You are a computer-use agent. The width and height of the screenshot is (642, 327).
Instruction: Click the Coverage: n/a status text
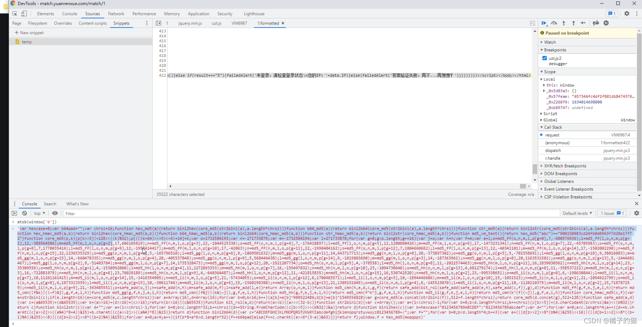521,194
